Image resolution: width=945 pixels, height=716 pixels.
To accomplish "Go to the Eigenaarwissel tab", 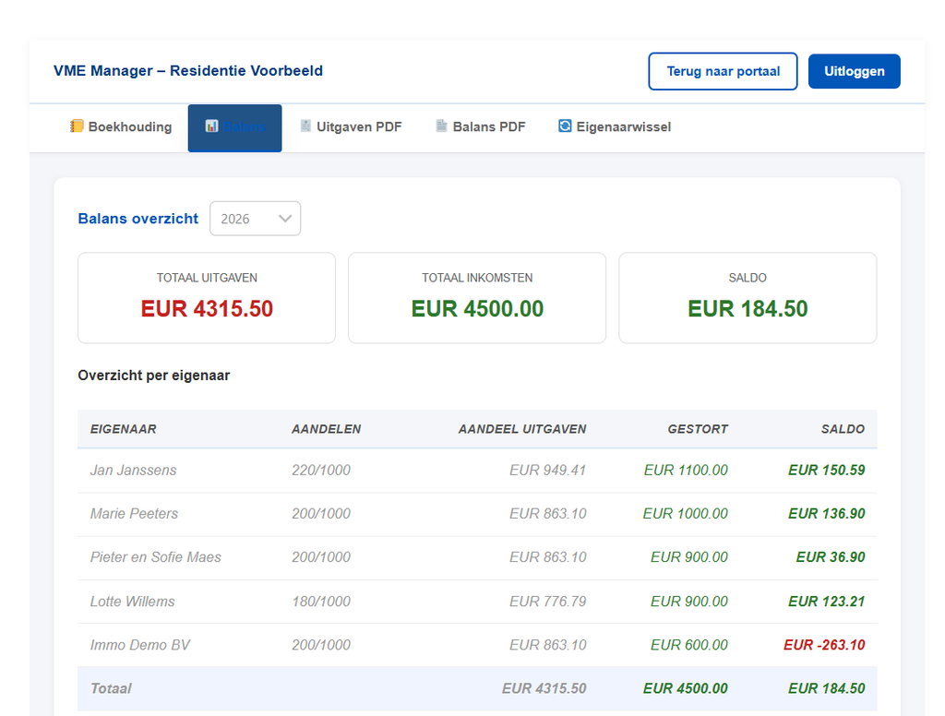I will (615, 127).
